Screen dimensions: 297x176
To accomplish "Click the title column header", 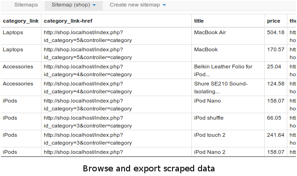I will (199, 21).
